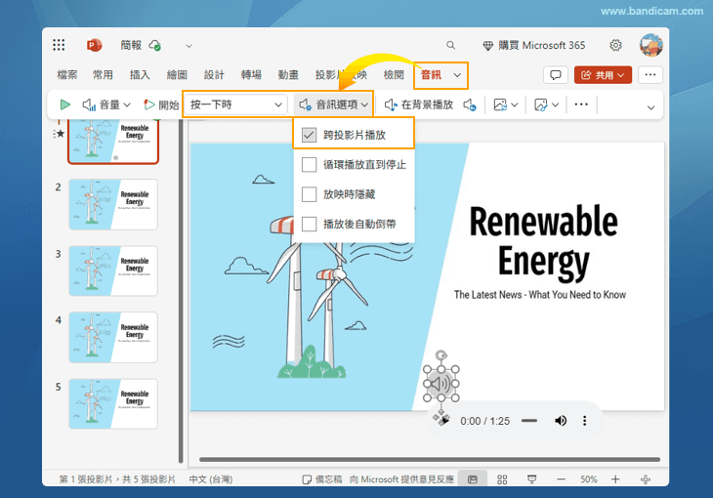This screenshot has width=713, height=498.
Task: Switch to the 插入 tab
Action: (x=140, y=75)
